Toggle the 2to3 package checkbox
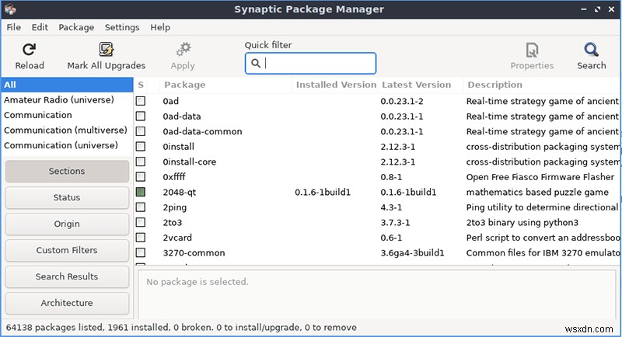Screen dimensions: 622x337 (x=141, y=222)
